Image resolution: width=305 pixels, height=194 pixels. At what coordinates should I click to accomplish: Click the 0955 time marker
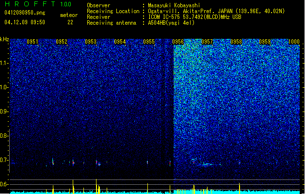pos(149,42)
